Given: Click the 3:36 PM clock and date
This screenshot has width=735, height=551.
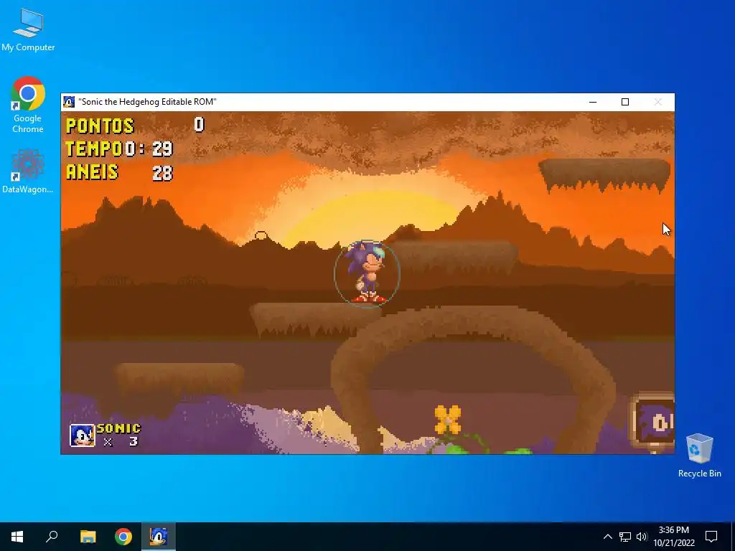Looking at the screenshot, I should 674,537.
